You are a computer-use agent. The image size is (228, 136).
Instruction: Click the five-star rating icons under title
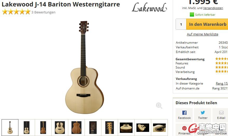[x=16, y=12]
